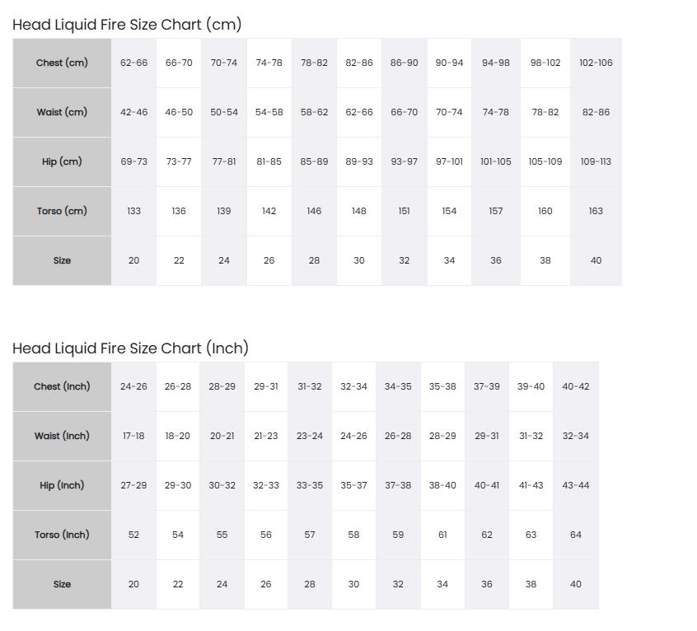
Task: Click hip cell 43-44 in inch chart
Action: [x=576, y=485]
